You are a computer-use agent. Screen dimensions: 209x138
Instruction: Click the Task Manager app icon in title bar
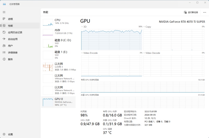point(4,4)
